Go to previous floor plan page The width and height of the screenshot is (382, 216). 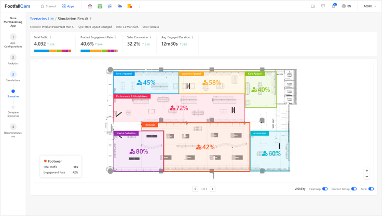click(x=195, y=189)
